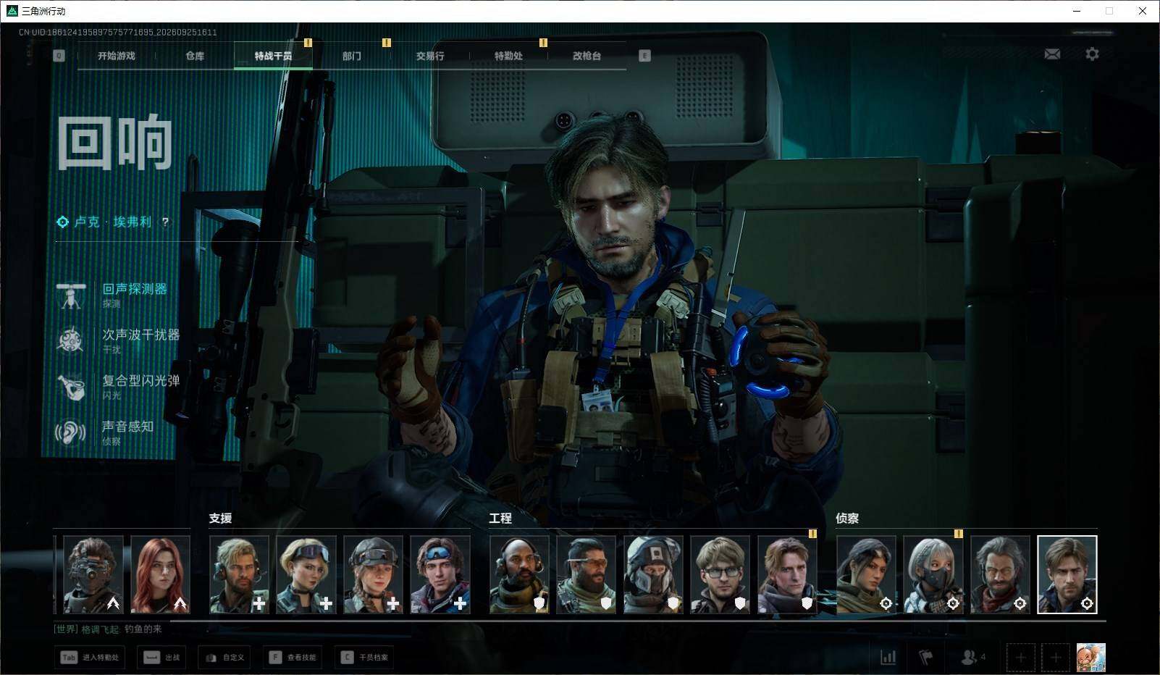Choose the blonde woman with goggles on forehead

coord(306,574)
